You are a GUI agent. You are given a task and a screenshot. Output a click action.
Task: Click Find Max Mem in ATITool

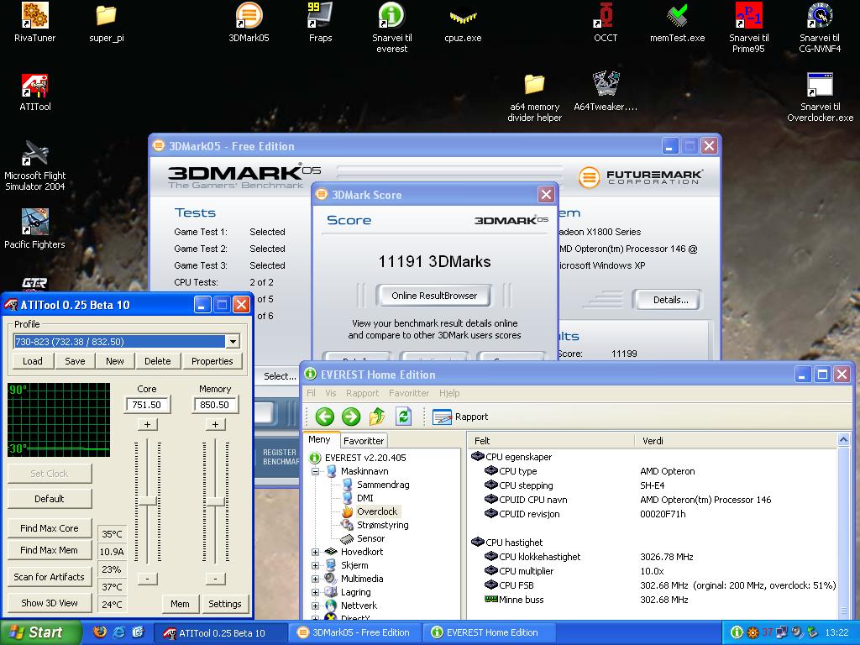coord(50,550)
